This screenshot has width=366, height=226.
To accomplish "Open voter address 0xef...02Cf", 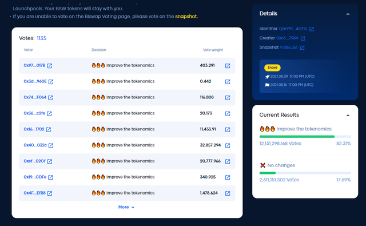I will 34,161.
